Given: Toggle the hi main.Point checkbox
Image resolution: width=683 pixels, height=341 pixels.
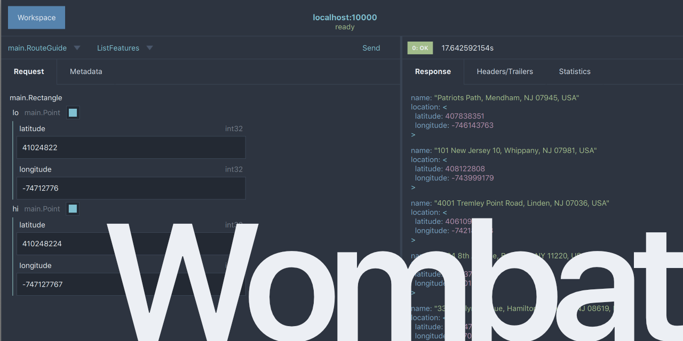Looking at the screenshot, I should coord(73,209).
